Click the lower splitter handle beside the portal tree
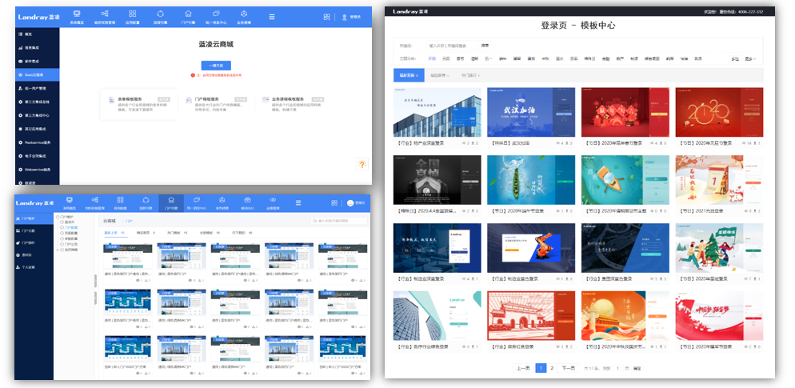The width and height of the screenshot is (795, 388). tap(95, 298)
